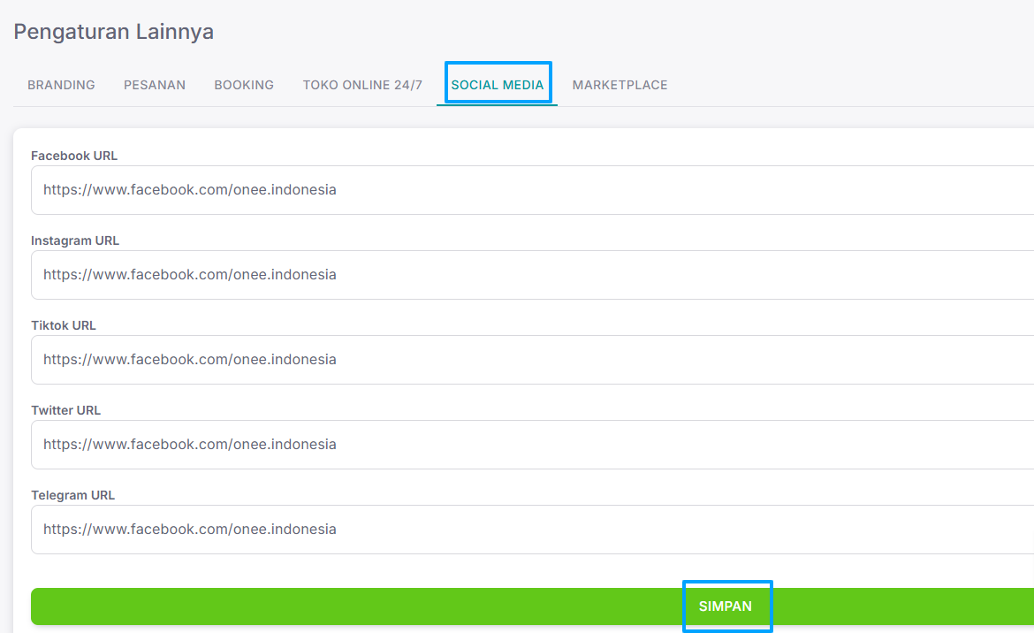Click the Telegram URL label
Image resolution: width=1034 pixels, height=633 pixels.
coord(73,495)
